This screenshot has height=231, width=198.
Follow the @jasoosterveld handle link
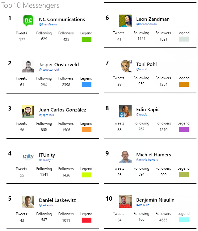pos(49,70)
